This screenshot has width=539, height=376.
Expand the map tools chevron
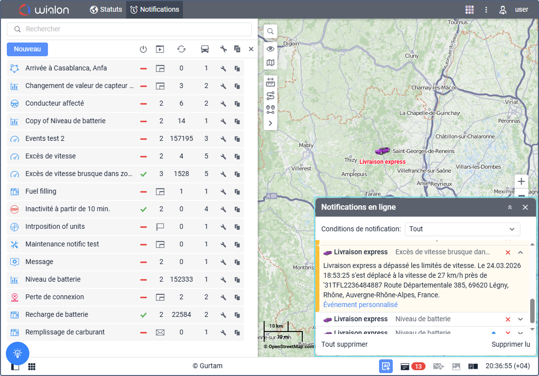[x=270, y=124]
